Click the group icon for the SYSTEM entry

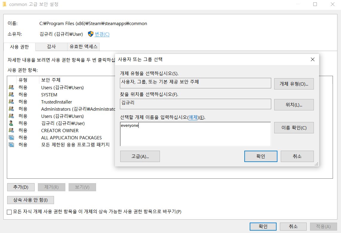[x=11, y=94]
